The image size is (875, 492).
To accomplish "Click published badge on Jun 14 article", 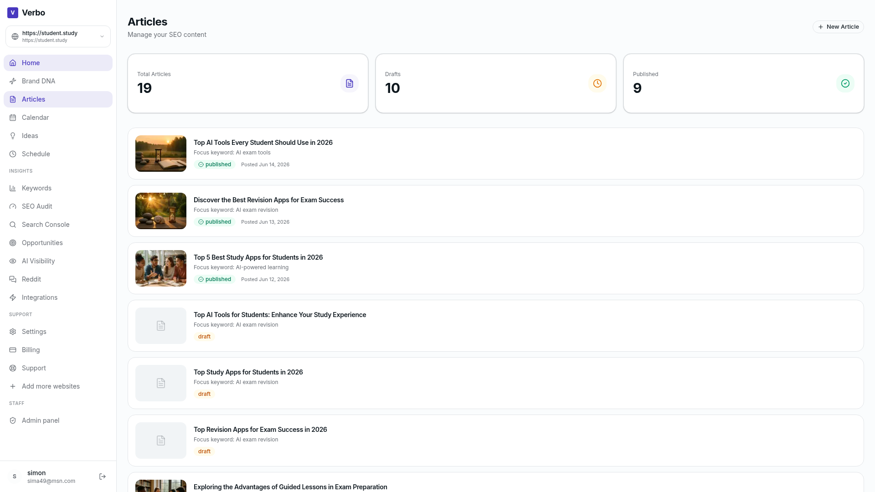I will [x=215, y=164].
